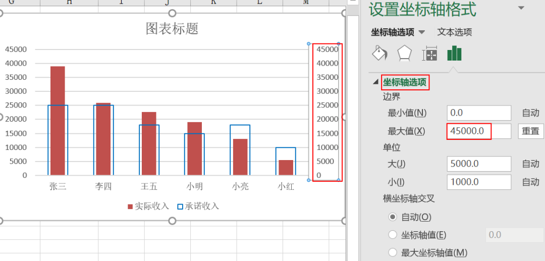Select the secondary axis label 45000 on right
The image size is (545, 261).
tap(328, 49)
